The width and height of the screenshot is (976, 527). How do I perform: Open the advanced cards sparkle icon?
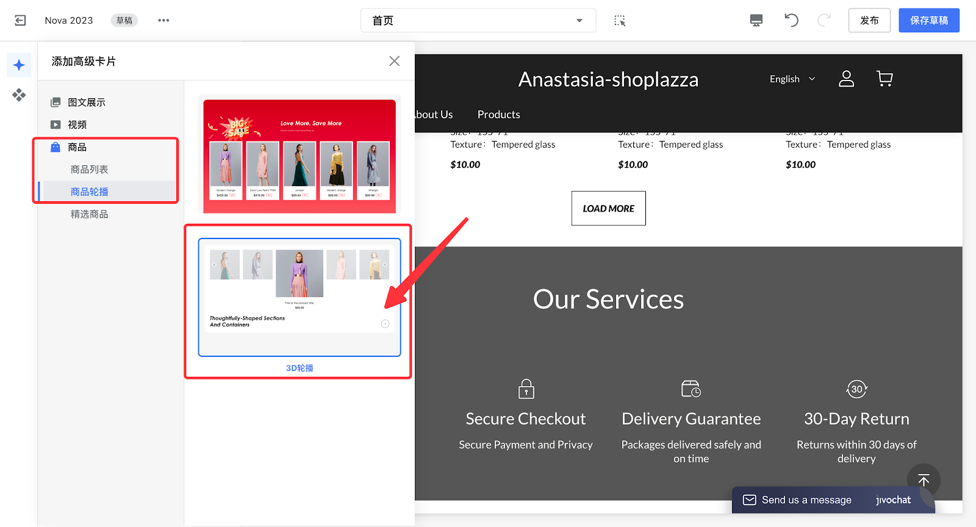(x=19, y=65)
